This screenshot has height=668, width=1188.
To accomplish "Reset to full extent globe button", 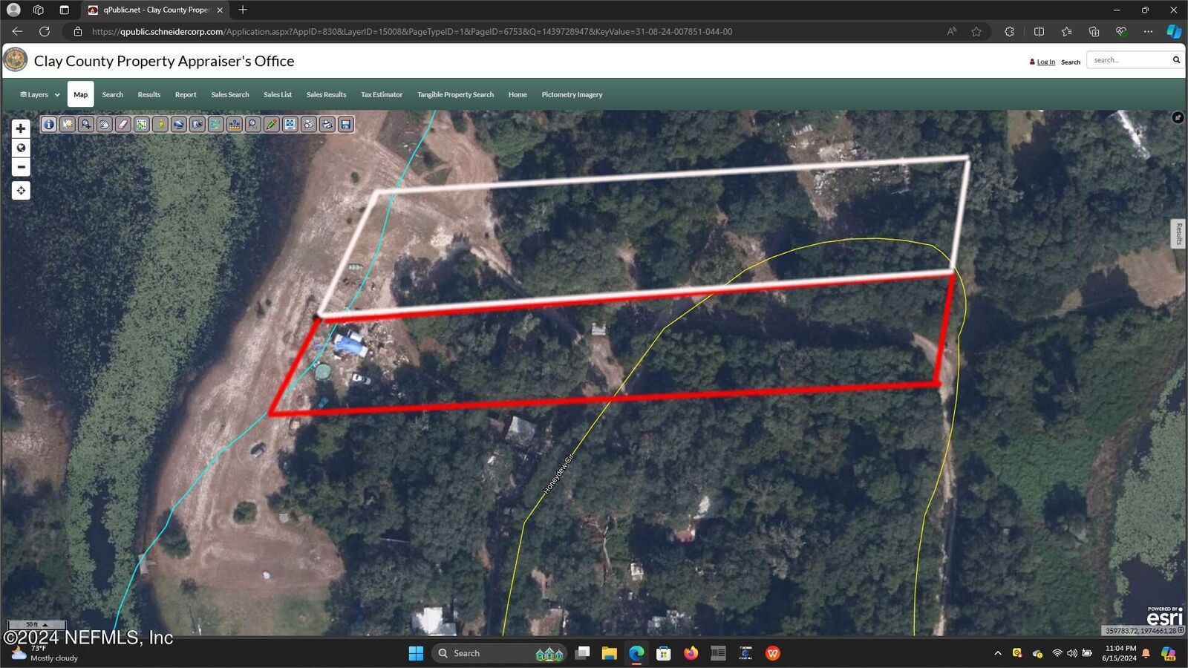I will (x=21, y=148).
